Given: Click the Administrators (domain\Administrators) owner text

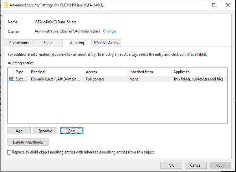Looking at the screenshot, I should (67, 31).
